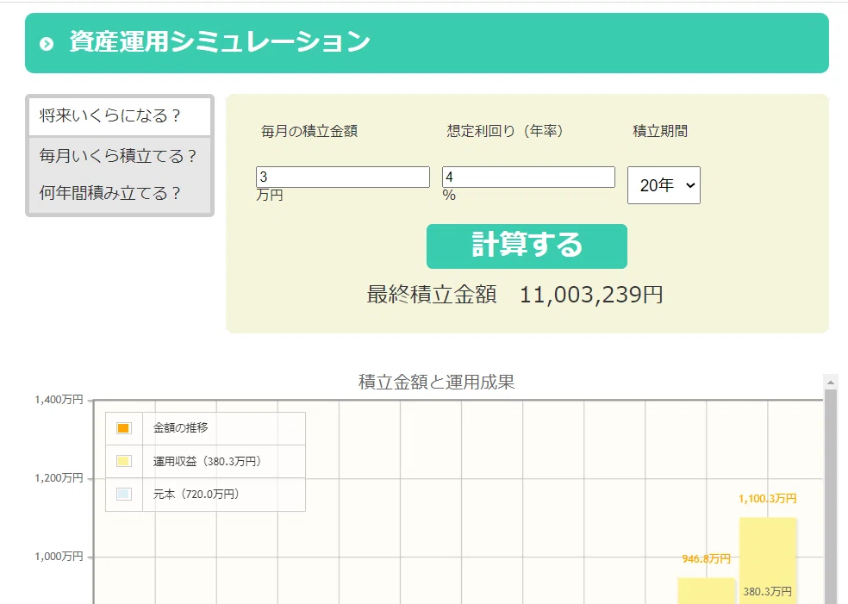The image size is (848, 604).
Task: Click the 運用収益（380.3万円） legend label
Action: click(207, 461)
